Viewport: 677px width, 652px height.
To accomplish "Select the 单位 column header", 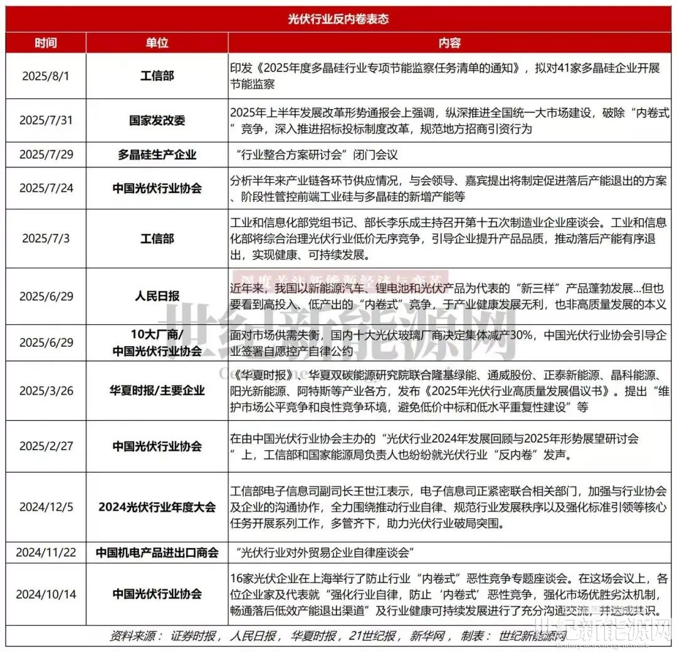I will pos(157,43).
